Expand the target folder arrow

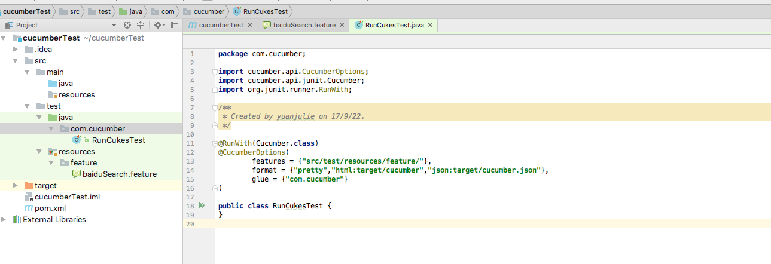pos(16,185)
